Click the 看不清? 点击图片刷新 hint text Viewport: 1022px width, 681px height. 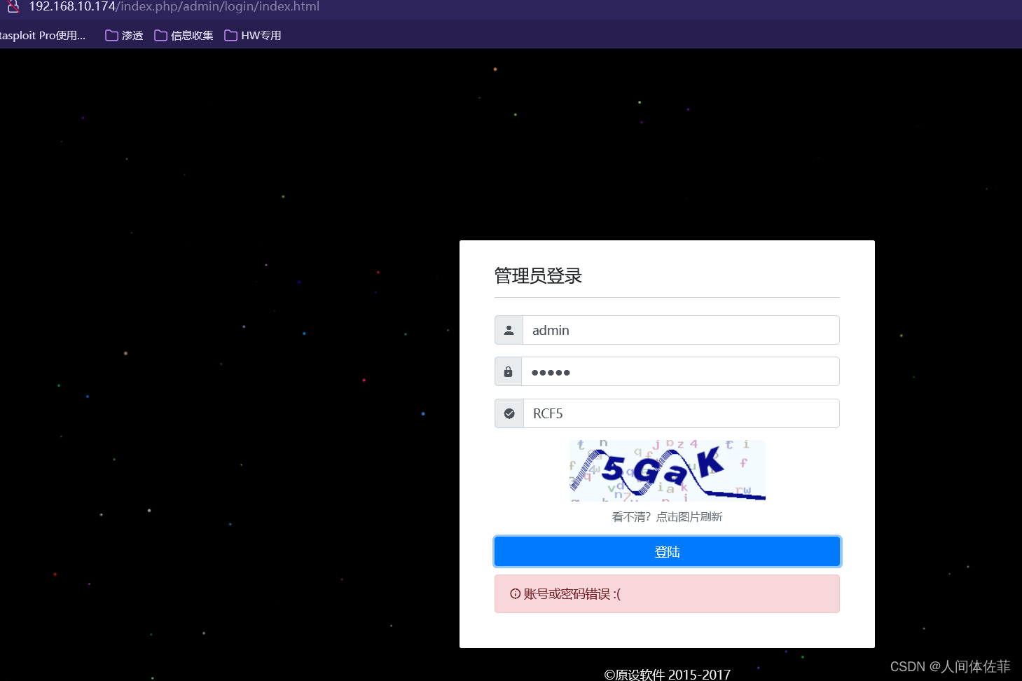(667, 517)
